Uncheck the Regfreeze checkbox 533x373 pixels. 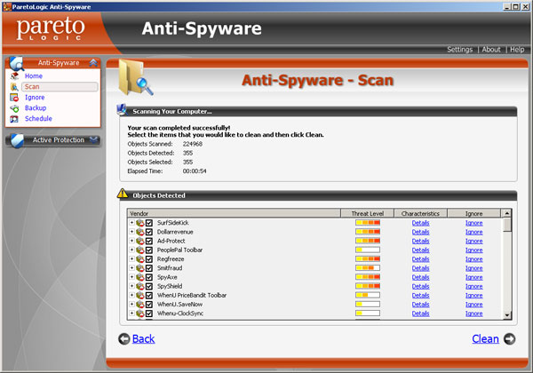click(149, 258)
